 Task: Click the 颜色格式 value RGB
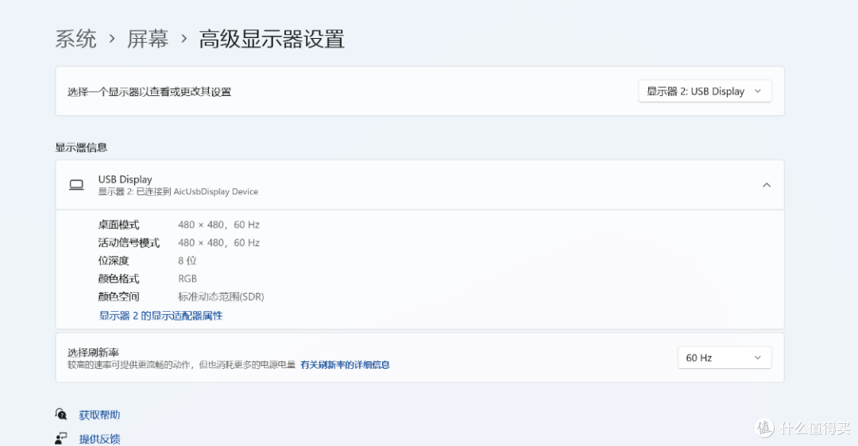(x=187, y=279)
